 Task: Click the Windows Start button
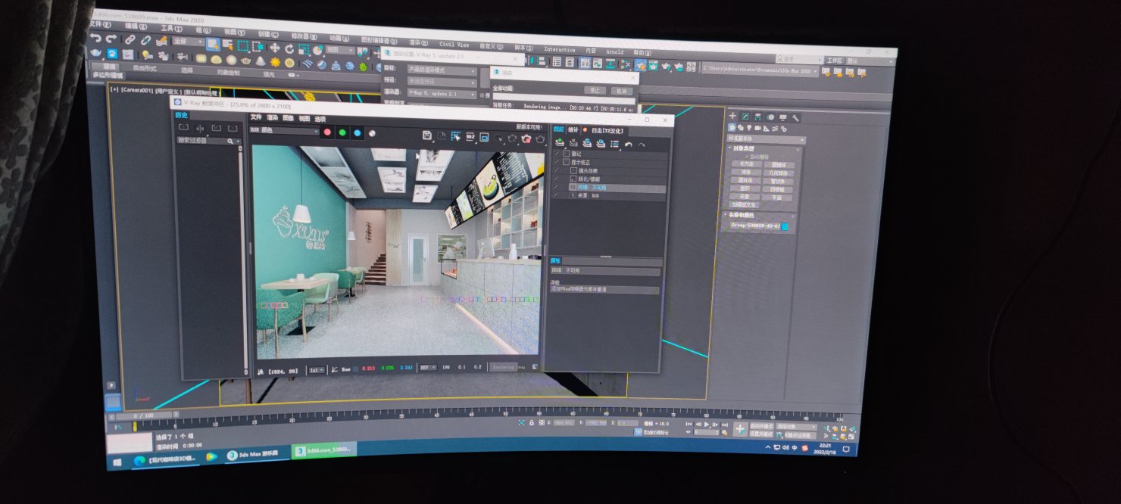pos(117,461)
